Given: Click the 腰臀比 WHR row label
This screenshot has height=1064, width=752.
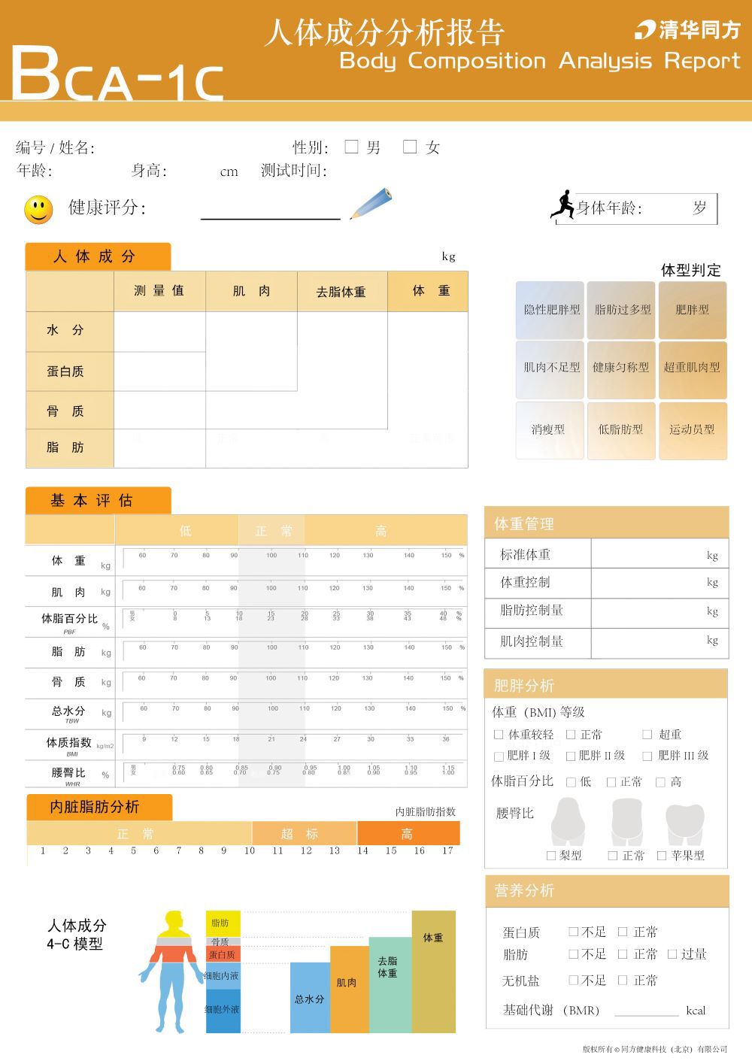Looking at the screenshot, I should [x=70, y=775].
